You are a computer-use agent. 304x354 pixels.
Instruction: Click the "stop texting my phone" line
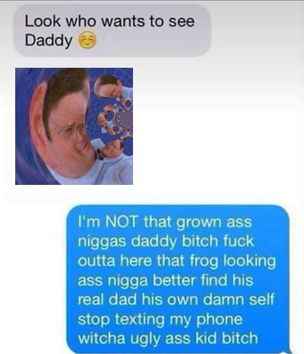[x=160, y=319]
